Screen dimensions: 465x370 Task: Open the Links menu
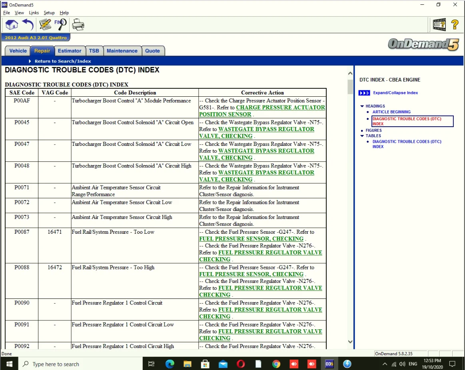coord(34,13)
